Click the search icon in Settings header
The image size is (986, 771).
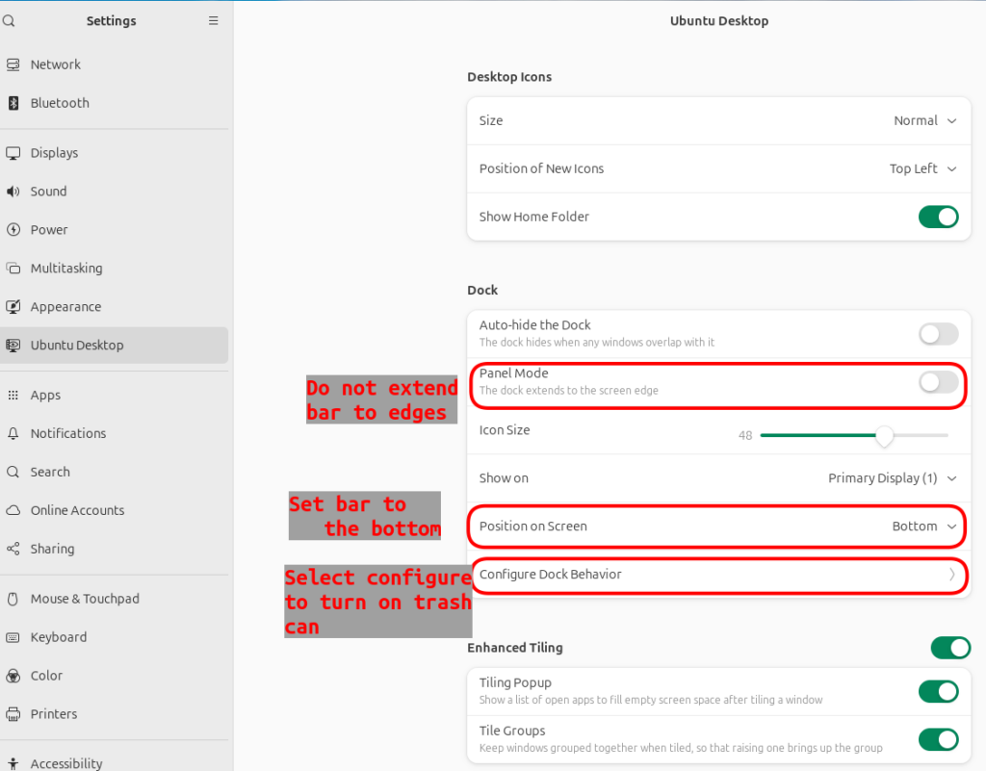click(9, 20)
